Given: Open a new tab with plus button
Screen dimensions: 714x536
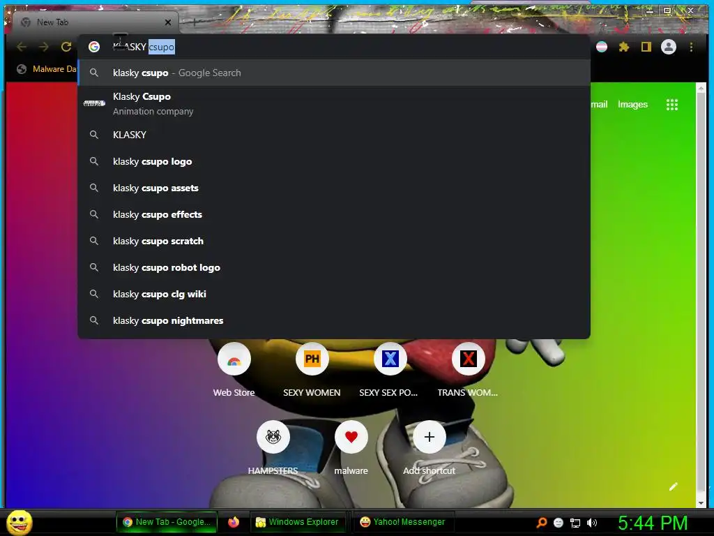Looking at the screenshot, I should (x=194, y=22).
